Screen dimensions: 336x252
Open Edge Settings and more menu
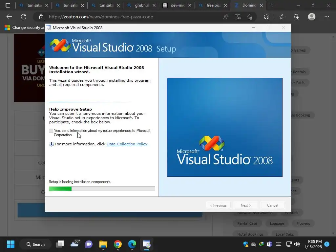(326, 17)
